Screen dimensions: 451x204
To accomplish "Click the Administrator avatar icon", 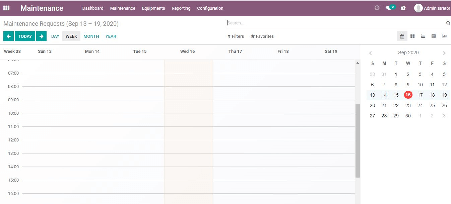I will click(418, 8).
